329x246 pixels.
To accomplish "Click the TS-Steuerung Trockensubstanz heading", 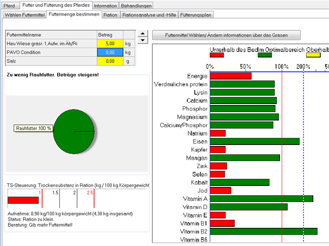I will (x=78, y=185).
